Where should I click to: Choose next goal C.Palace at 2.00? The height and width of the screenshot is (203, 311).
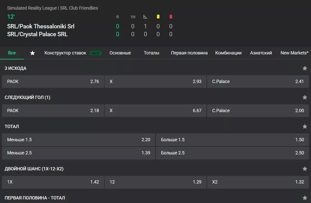(x=258, y=111)
